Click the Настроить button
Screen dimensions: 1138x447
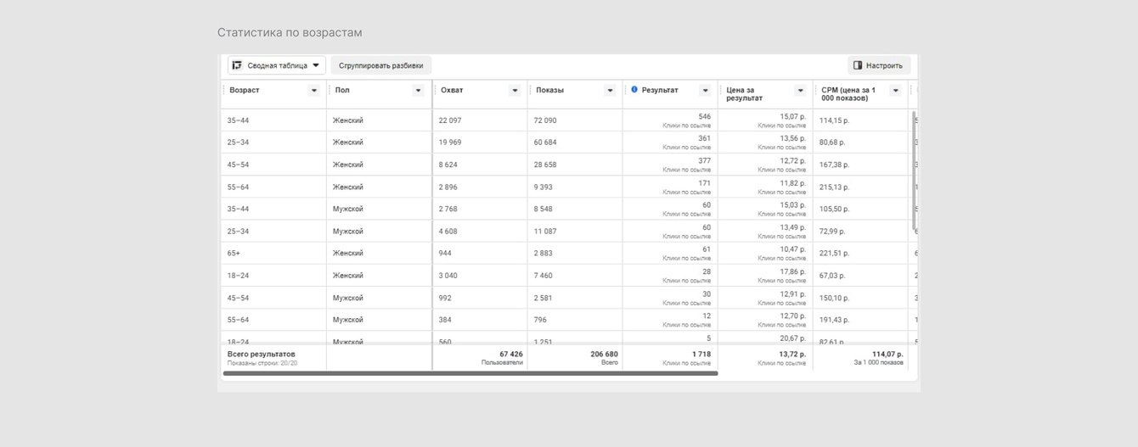point(879,65)
